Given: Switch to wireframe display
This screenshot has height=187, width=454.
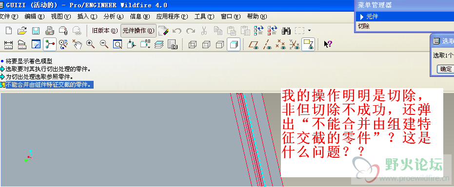Looking at the screenshot, I should (x=193, y=44).
